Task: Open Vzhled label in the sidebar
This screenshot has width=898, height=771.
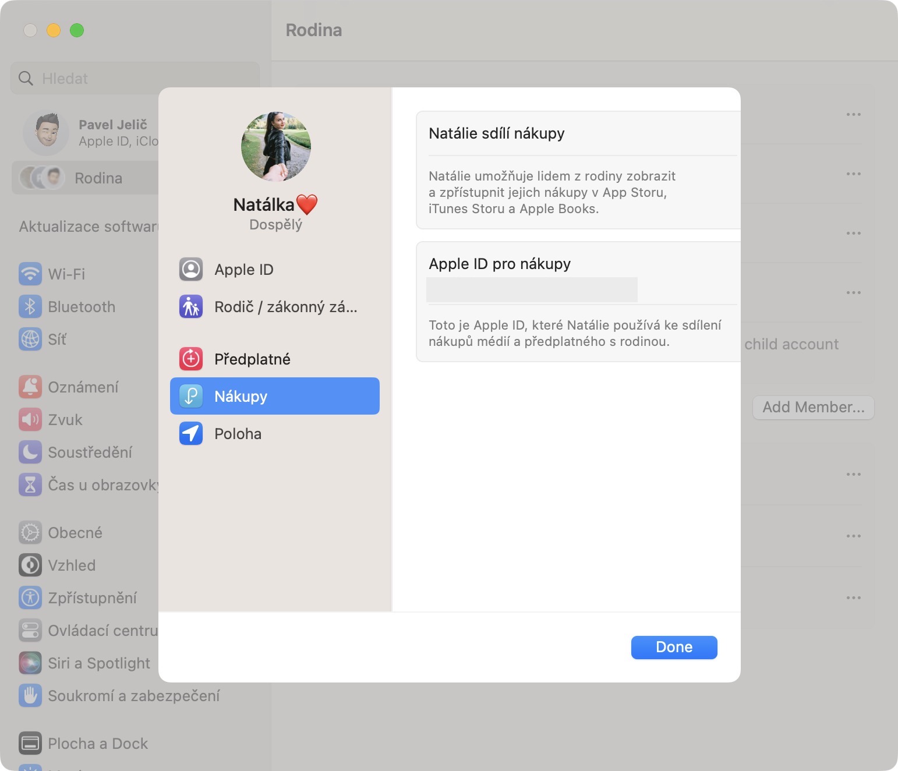Action: coord(72,565)
